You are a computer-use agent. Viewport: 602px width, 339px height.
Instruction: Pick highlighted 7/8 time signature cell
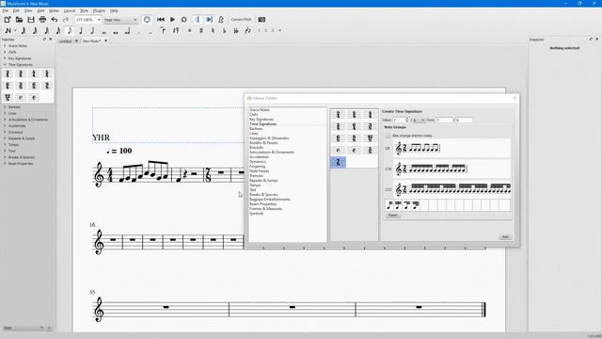(339, 162)
